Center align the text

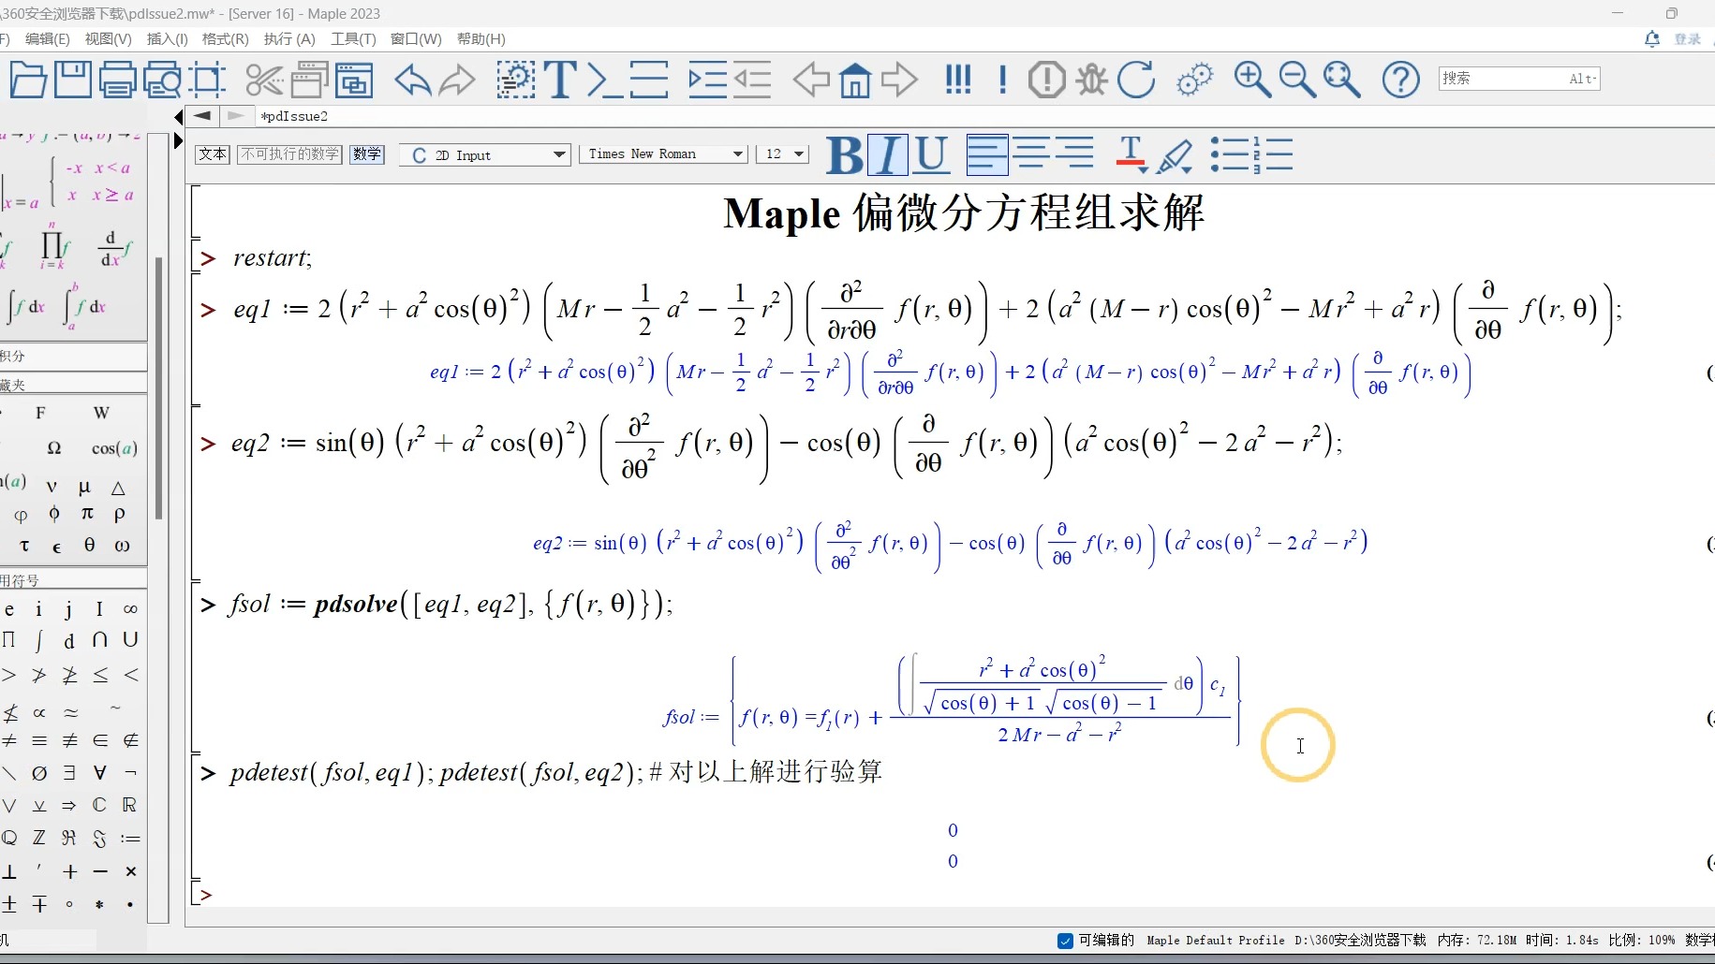(x=1030, y=154)
